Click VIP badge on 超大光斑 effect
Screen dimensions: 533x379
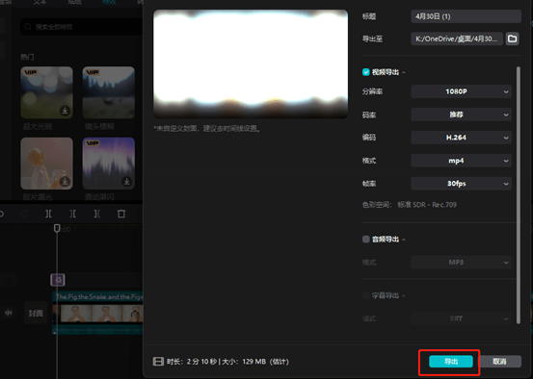[30, 72]
